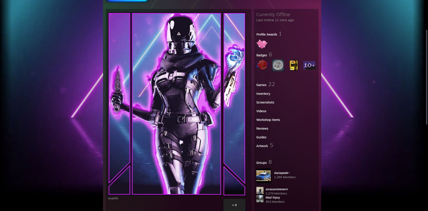Image resolution: width=428 pixels, height=211 pixels.
Task: Open the Screenshots section
Action: pyautogui.click(x=265, y=102)
